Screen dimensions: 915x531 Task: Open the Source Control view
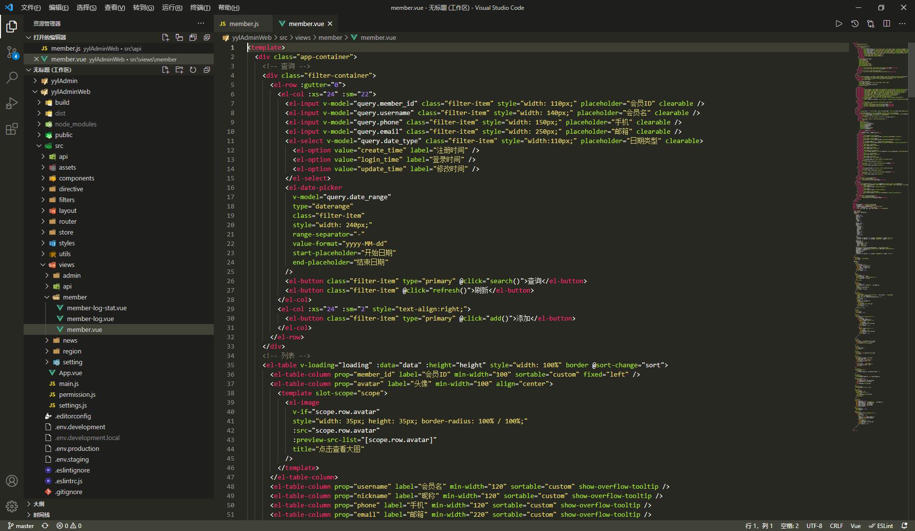tap(12, 52)
